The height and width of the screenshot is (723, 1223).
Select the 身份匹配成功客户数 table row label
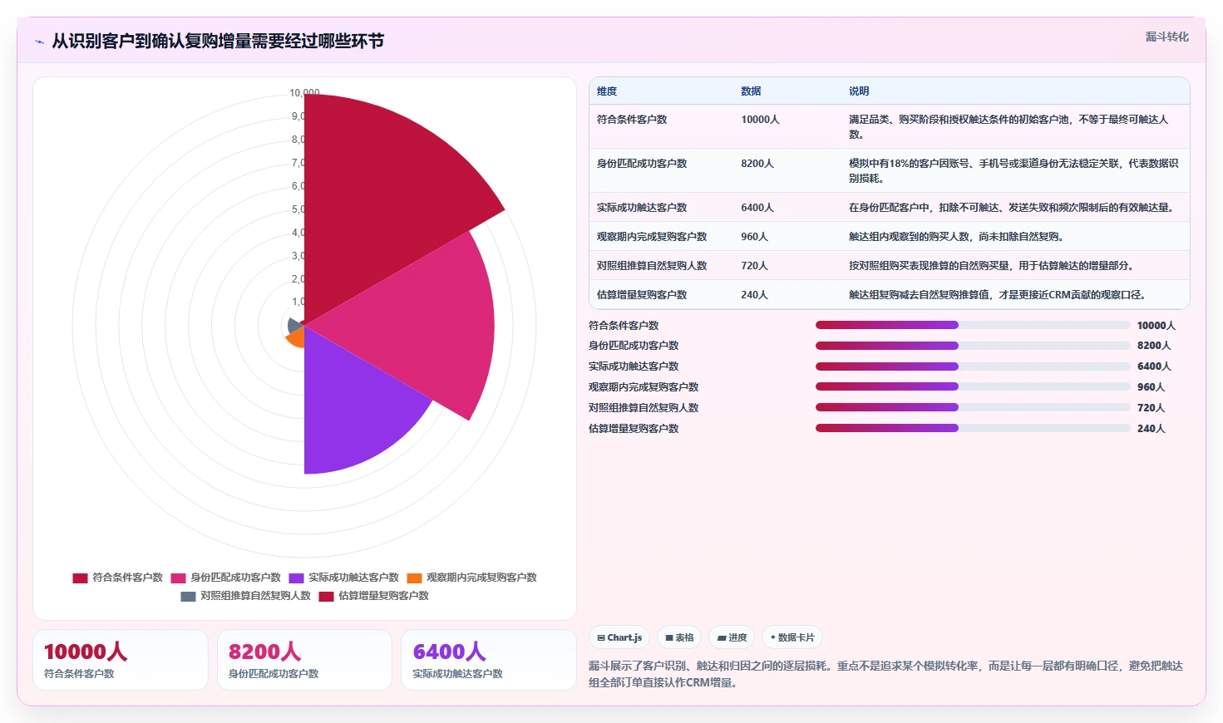pyautogui.click(x=642, y=164)
